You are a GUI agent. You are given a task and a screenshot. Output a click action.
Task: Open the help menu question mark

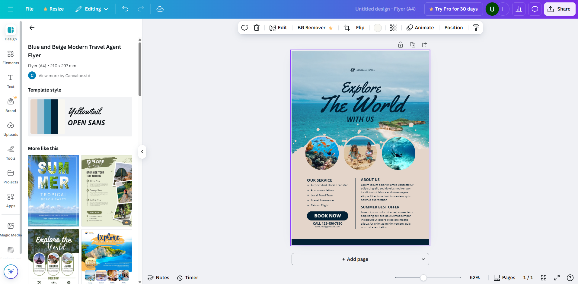[x=570, y=277]
